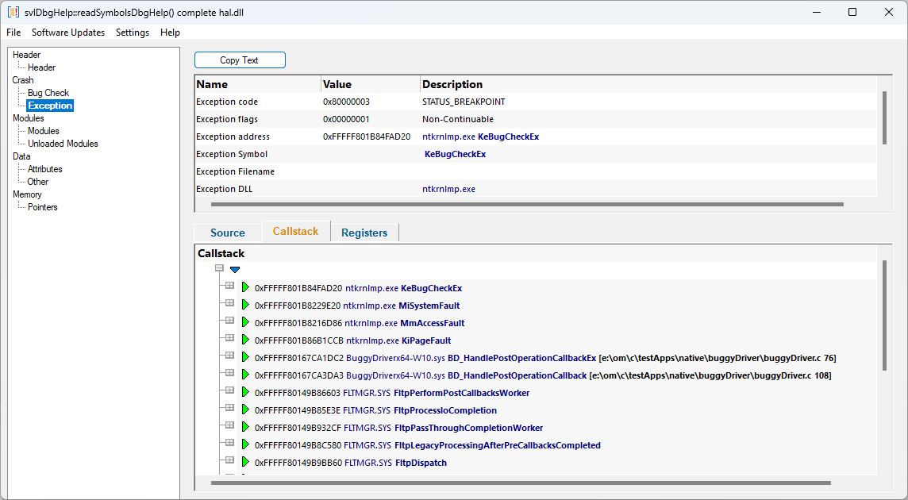Collapse the callstack root node
908x500 pixels.
click(219, 267)
